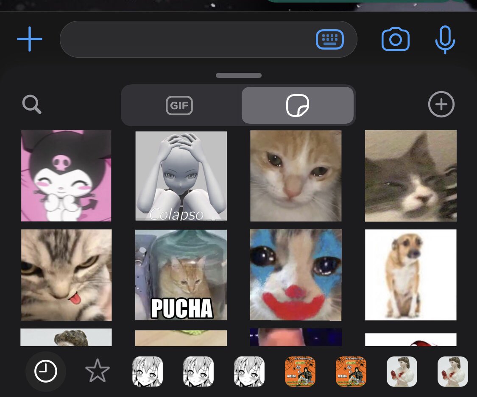
Task: Show recently used stickers clock icon
Action: pos(46,371)
